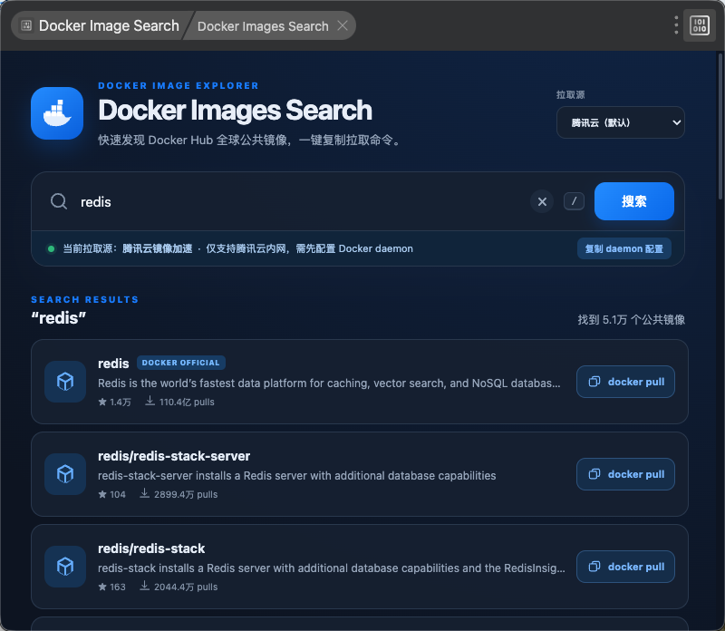725x631 pixels.
Task: Click the cube icon of redis/redis-stack
Action: [x=65, y=567]
